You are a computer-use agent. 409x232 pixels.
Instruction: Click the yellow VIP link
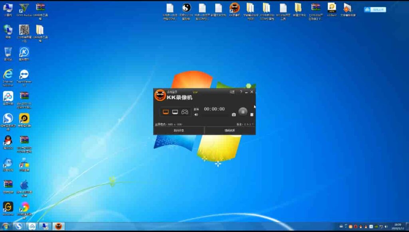(x=195, y=92)
